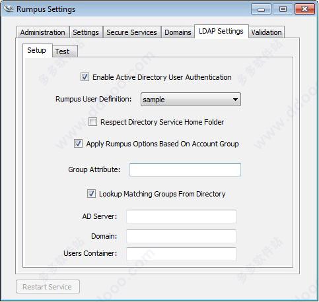This screenshot has height=302, width=319.
Task: Select the Setup sub-tab
Action: 37,50
